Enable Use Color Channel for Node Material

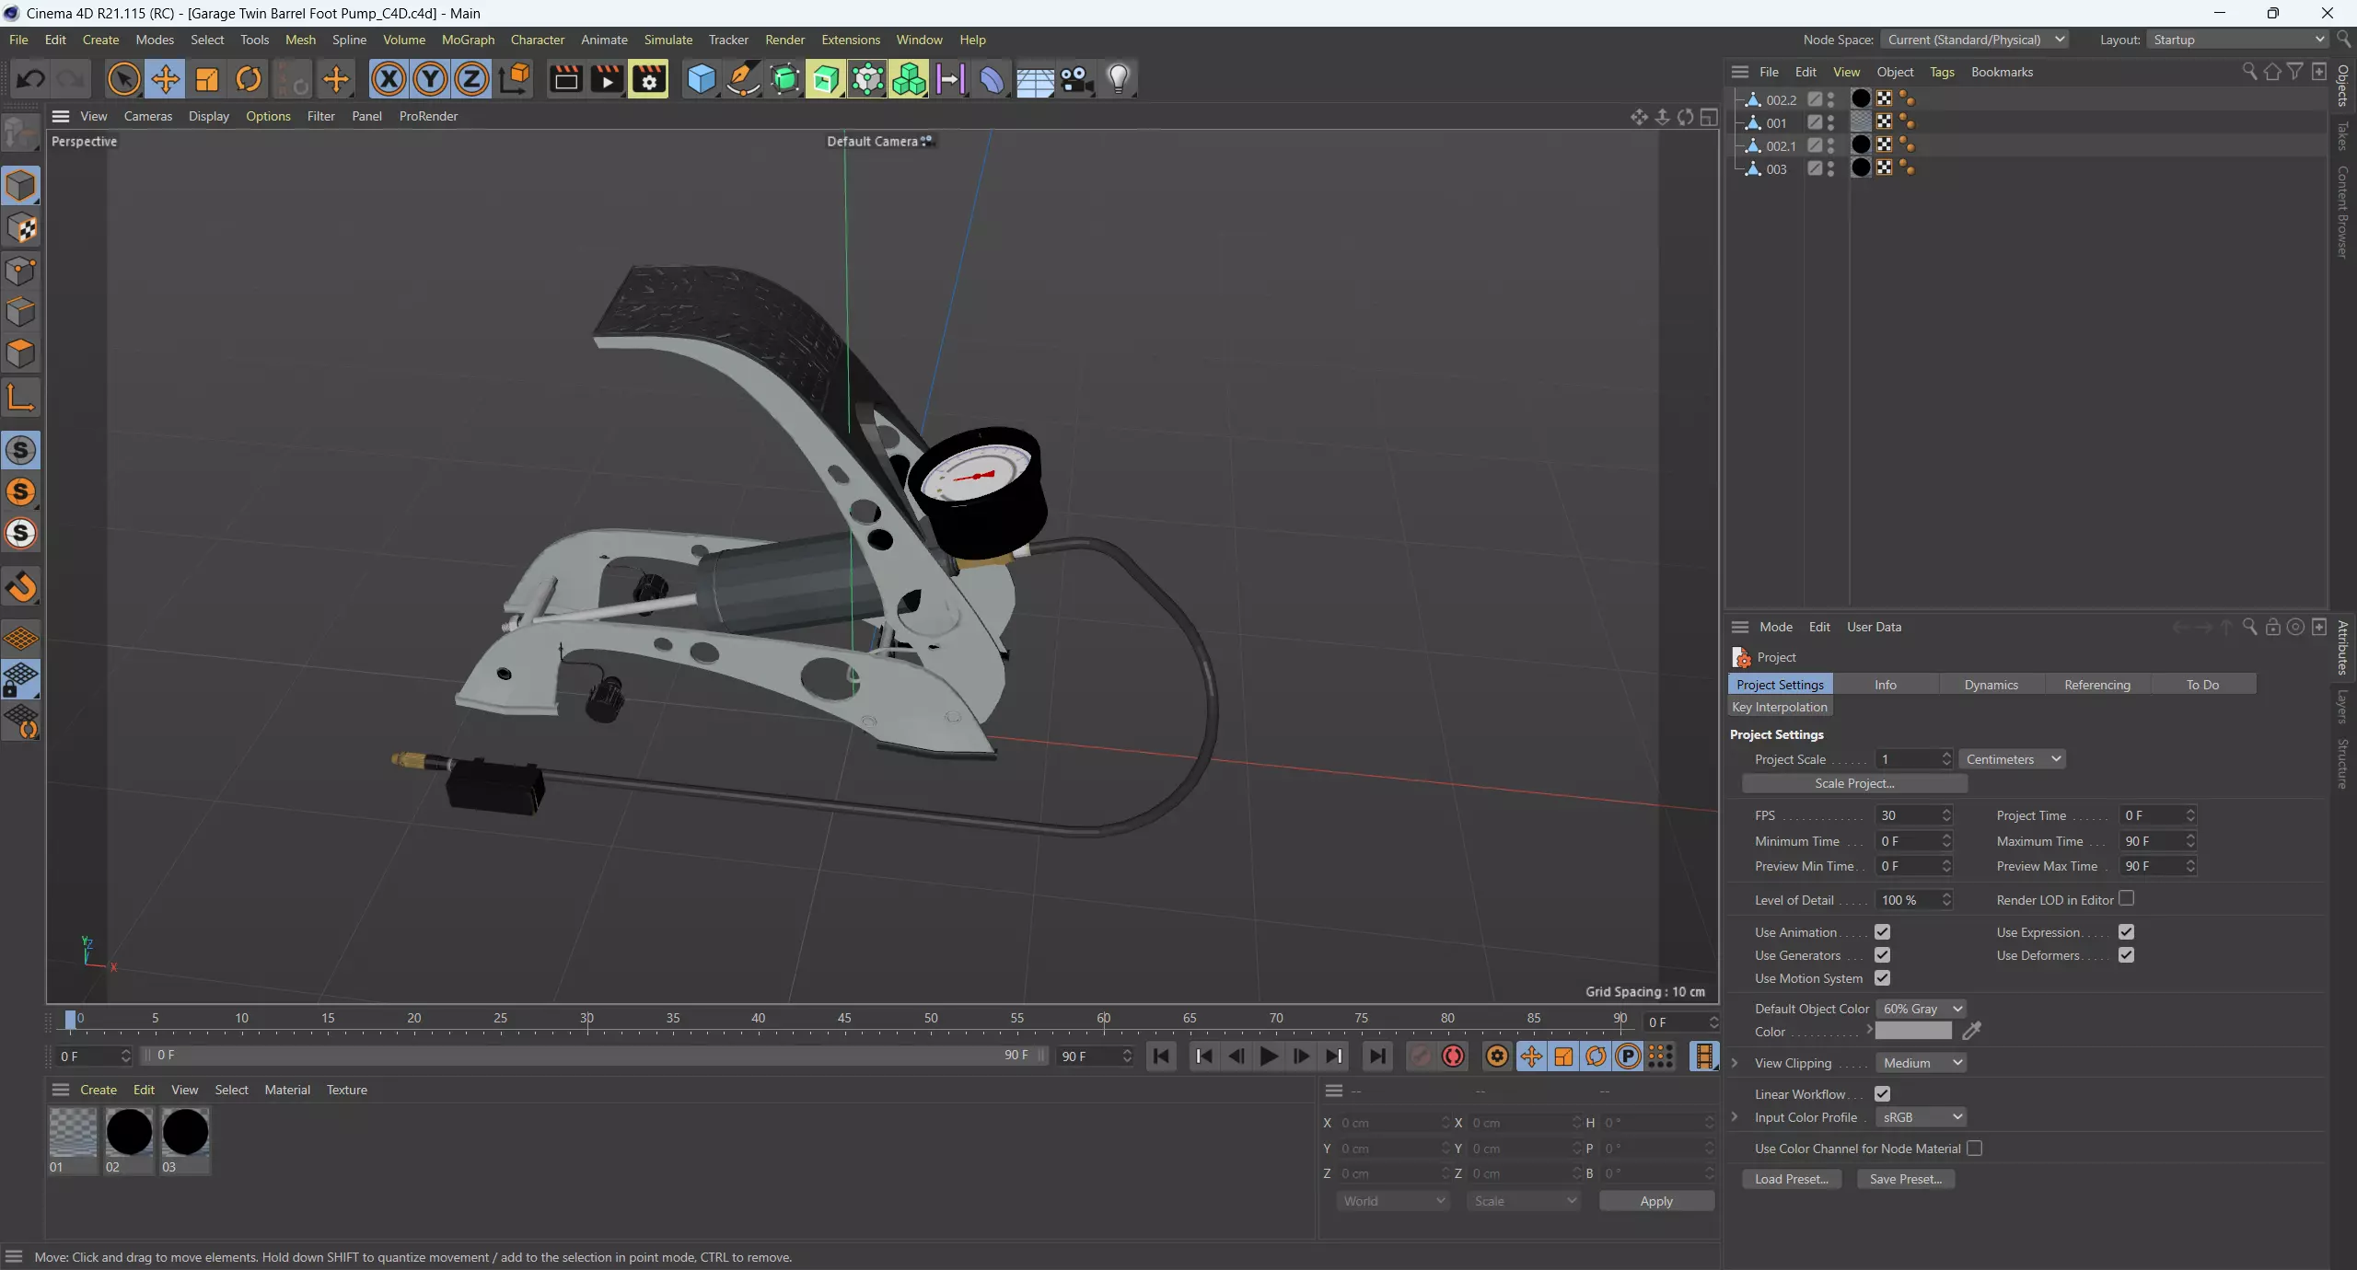[x=1974, y=1149]
